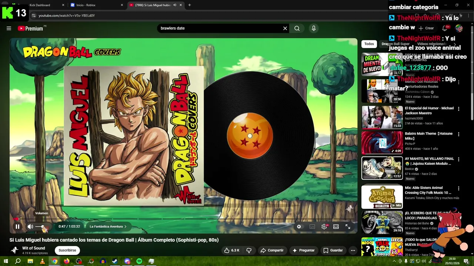Open File Explorer from the taskbar
The width and height of the screenshot is (474, 266).
(x=30, y=261)
